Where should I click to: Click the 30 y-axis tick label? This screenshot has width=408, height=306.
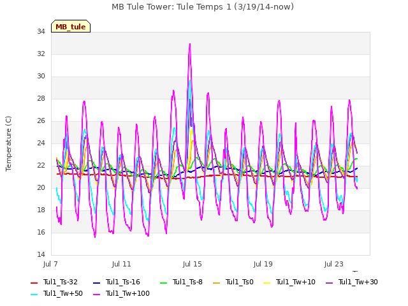pyautogui.click(x=41, y=76)
